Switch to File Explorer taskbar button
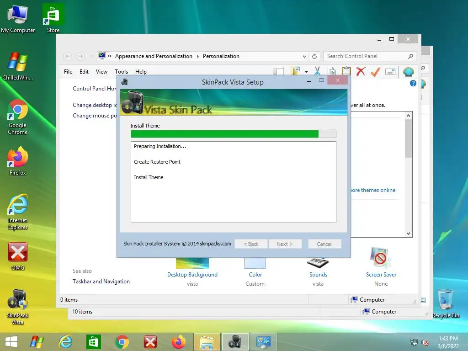 pyautogui.click(x=207, y=342)
